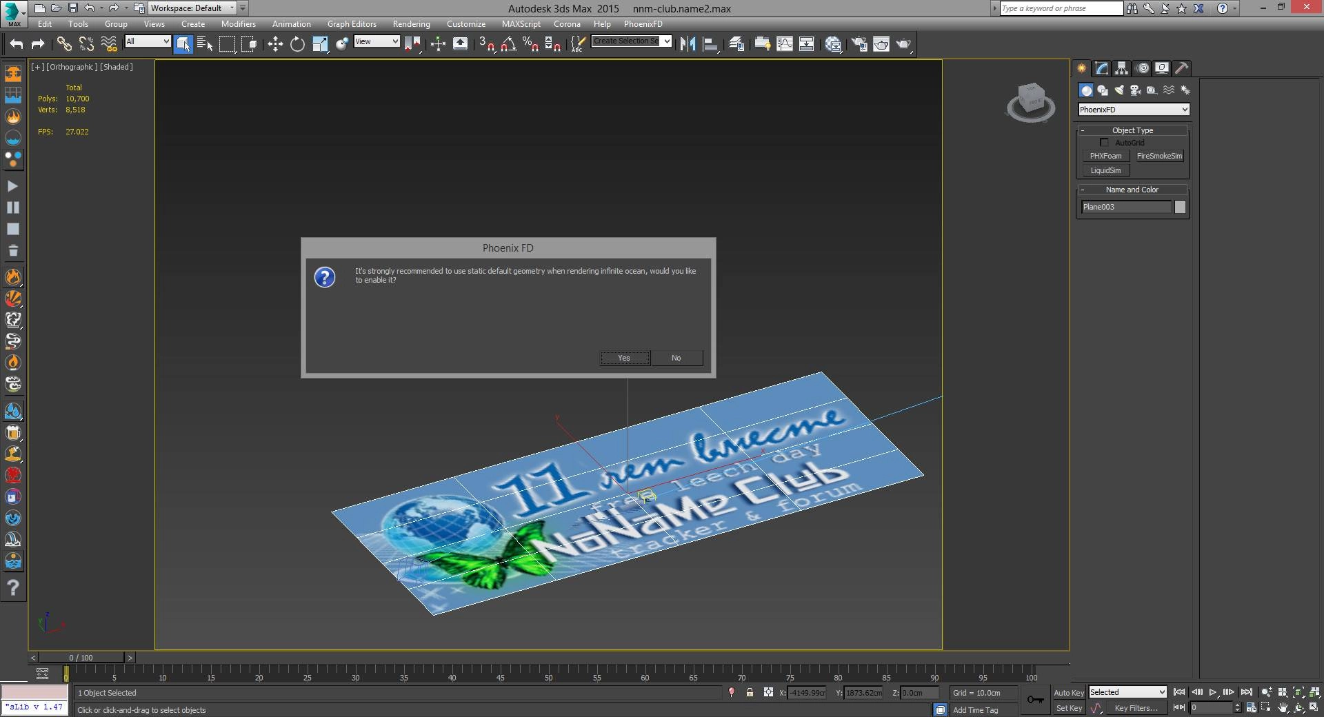Open Render Setup teapot icon
Image resolution: width=1324 pixels, height=717 pixels.
pyautogui.click(x=859, y=44)
